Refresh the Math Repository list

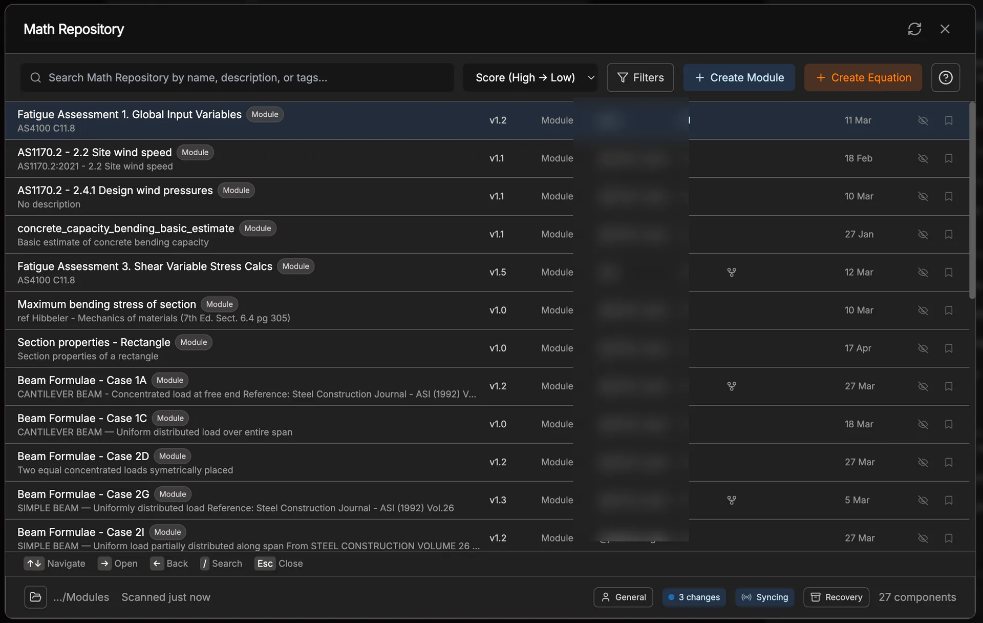[914, 29]
